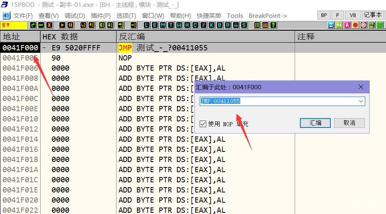
Task: Click the P button
Action: pos(338,15)
